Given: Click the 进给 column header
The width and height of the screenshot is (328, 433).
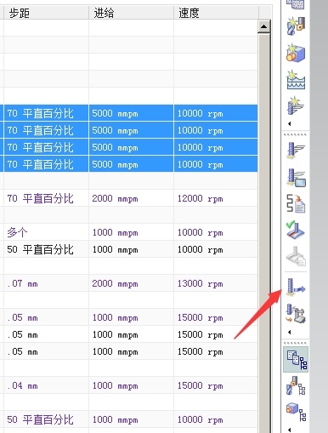Looking at the screenshot, I should tap(131, 13).
